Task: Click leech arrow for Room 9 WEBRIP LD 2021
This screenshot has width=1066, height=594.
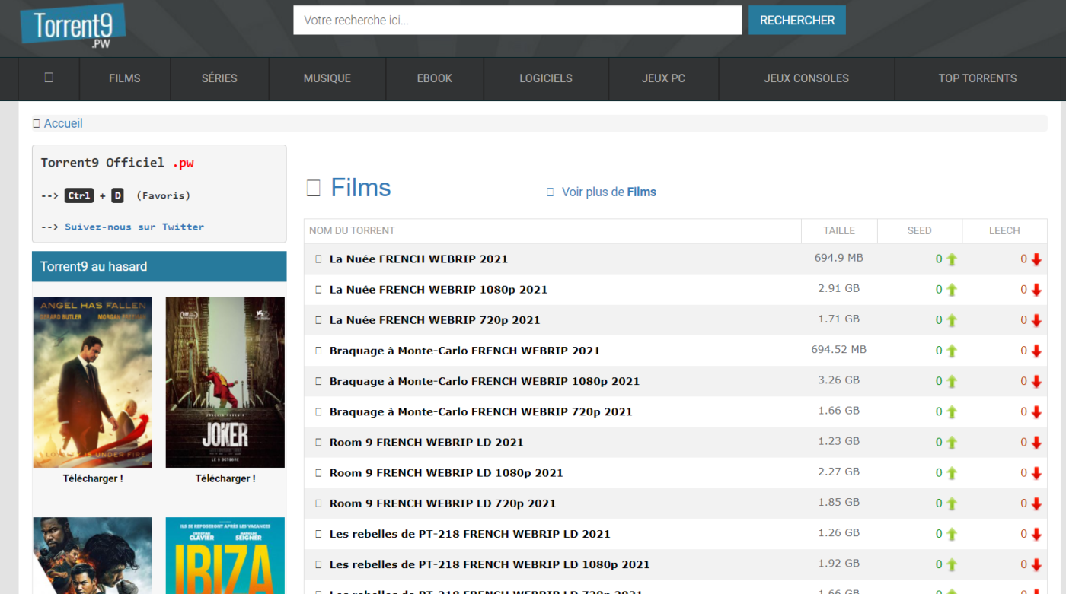Action: point(1036,443)
